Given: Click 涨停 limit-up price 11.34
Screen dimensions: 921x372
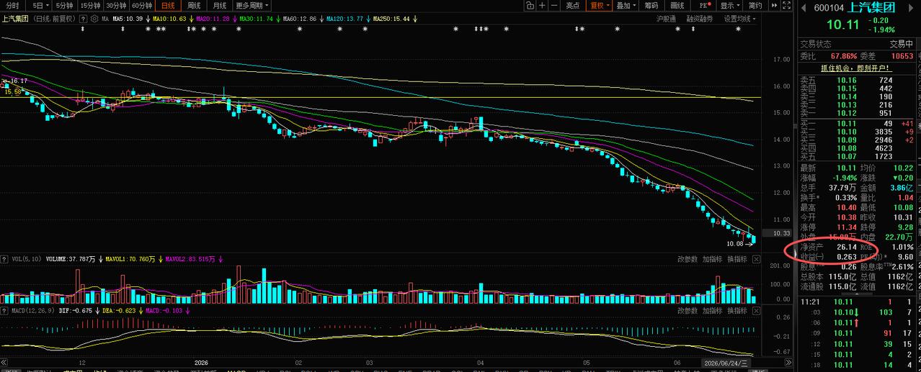Looking at the screenshot, I should [846, 226].
